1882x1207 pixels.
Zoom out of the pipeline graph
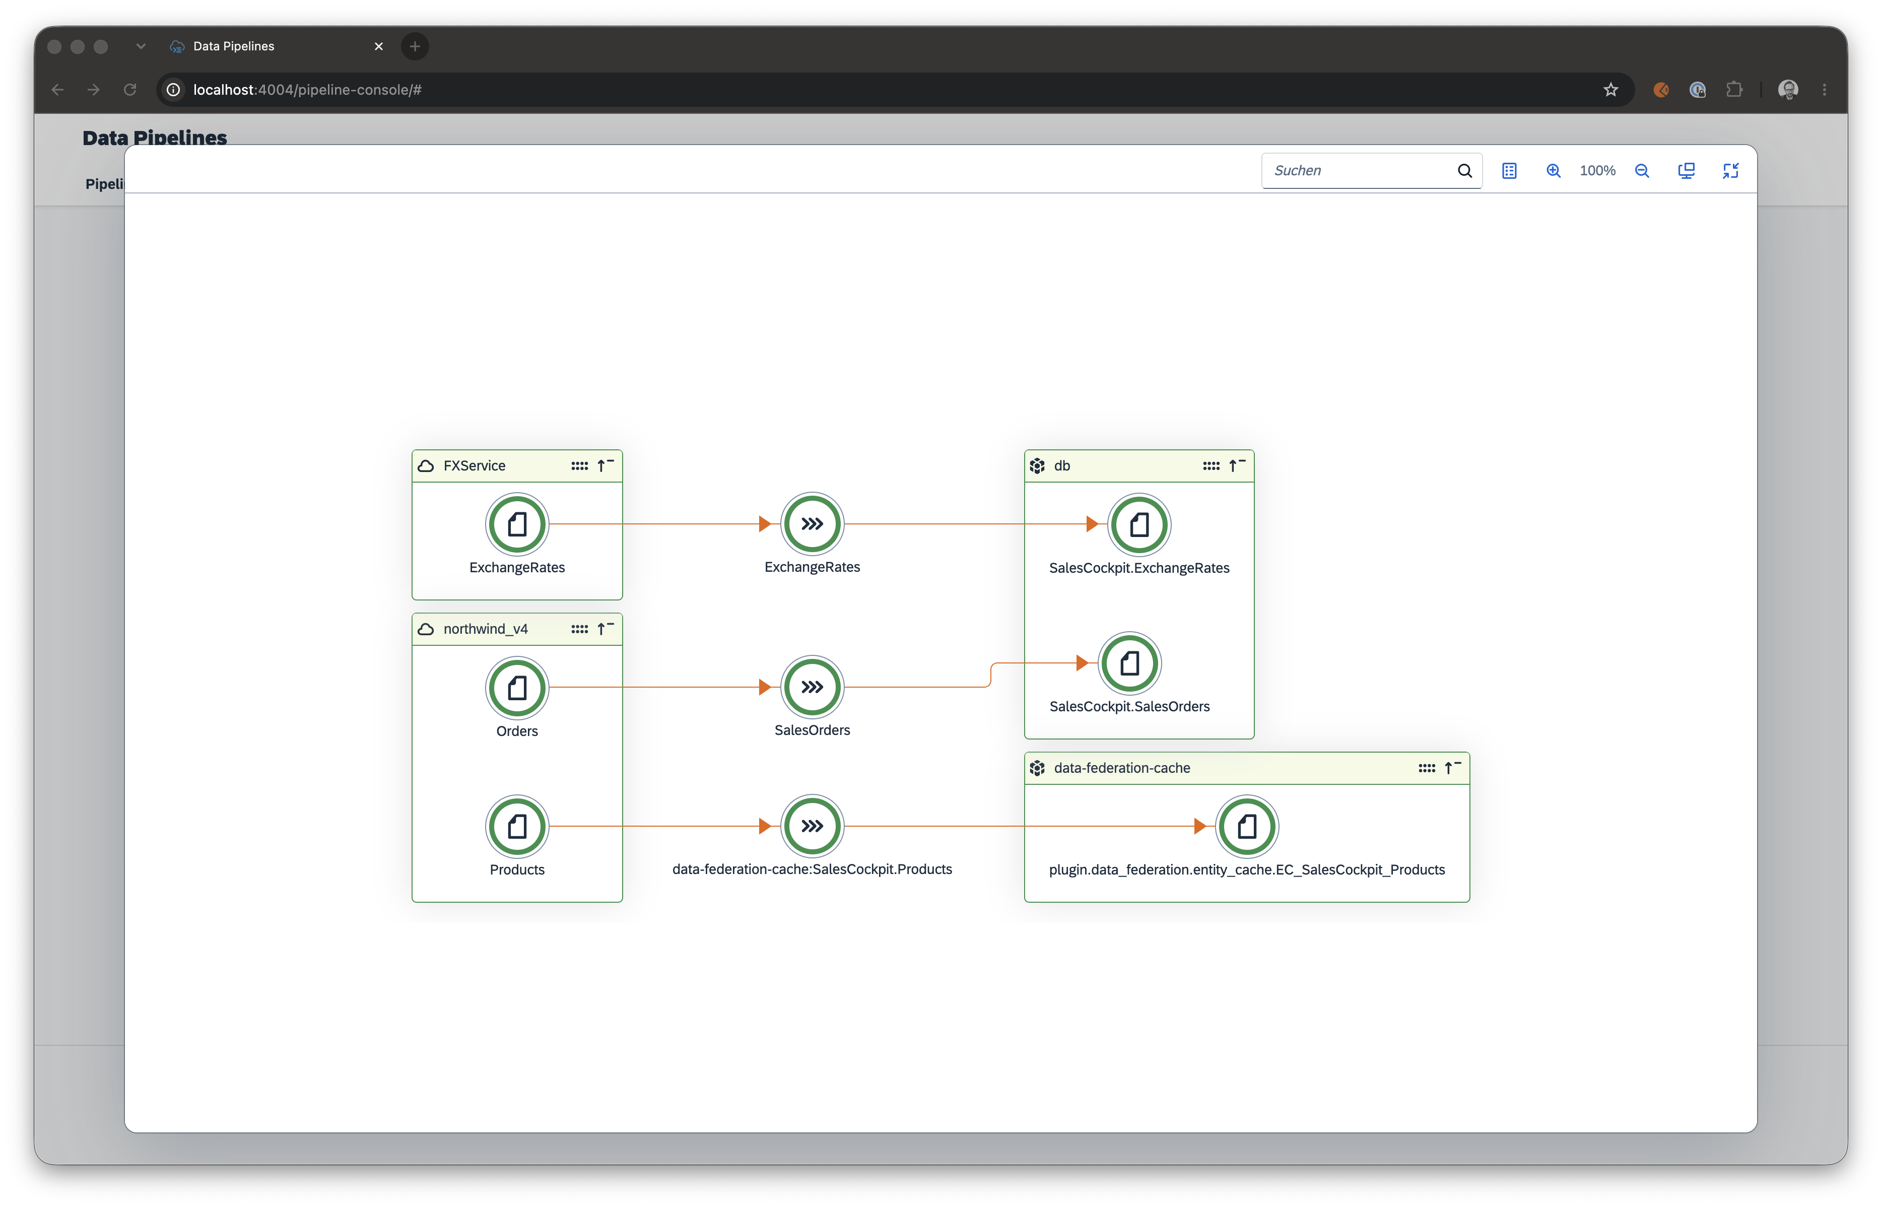(1642, 171)
